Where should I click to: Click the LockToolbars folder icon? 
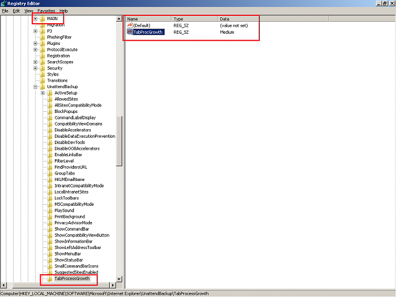(x=50, y=198)
